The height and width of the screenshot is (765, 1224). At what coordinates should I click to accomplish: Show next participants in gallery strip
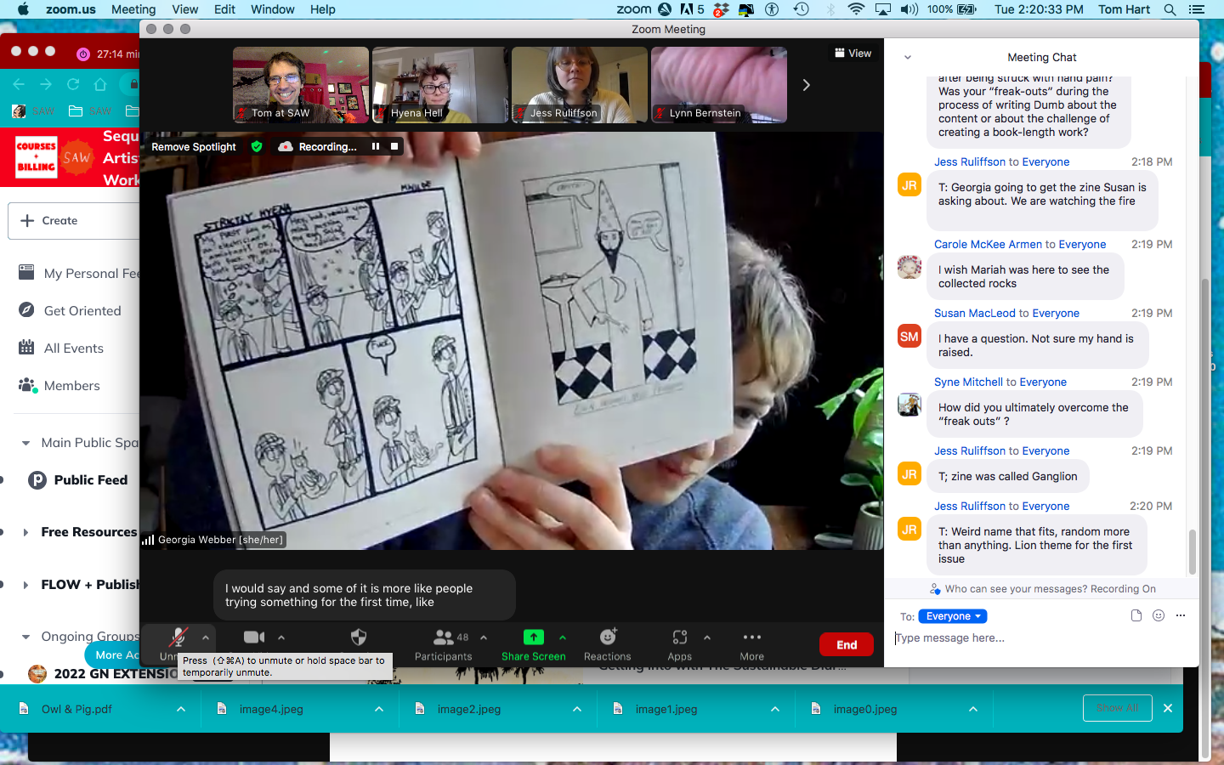(807, 85)
